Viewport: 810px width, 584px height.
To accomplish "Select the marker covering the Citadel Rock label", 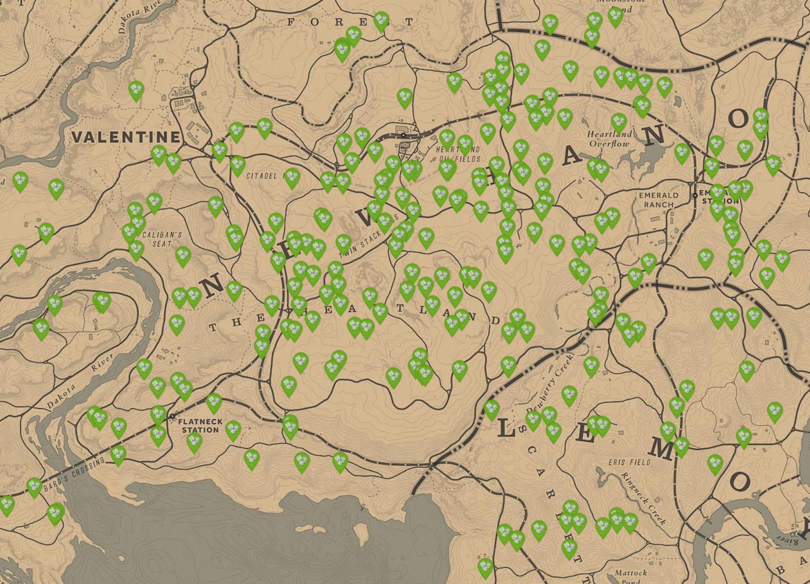I will (x=292, y=178).
